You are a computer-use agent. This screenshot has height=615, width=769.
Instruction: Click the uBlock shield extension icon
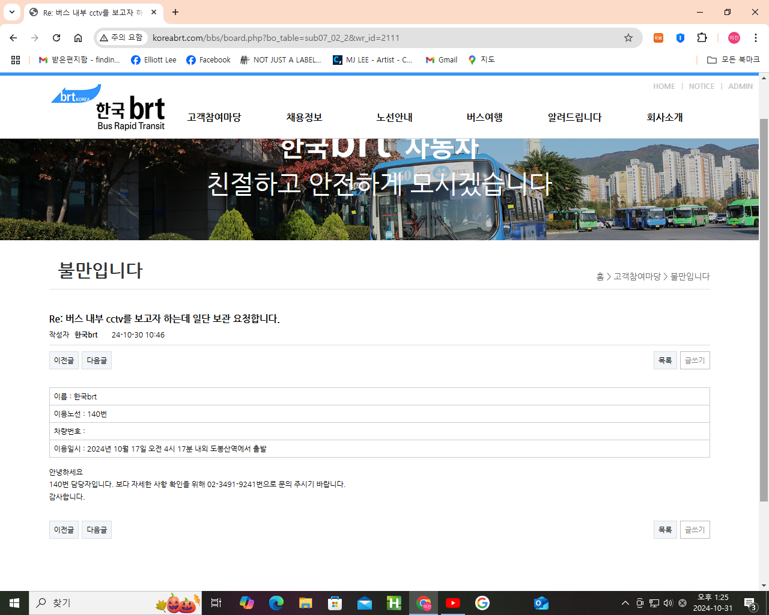679,37
